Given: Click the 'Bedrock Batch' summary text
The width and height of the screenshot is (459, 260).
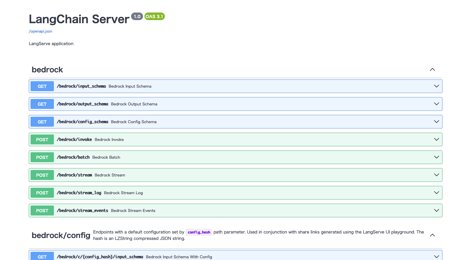Looking at the screenshot, I should [x=106, y=157].
